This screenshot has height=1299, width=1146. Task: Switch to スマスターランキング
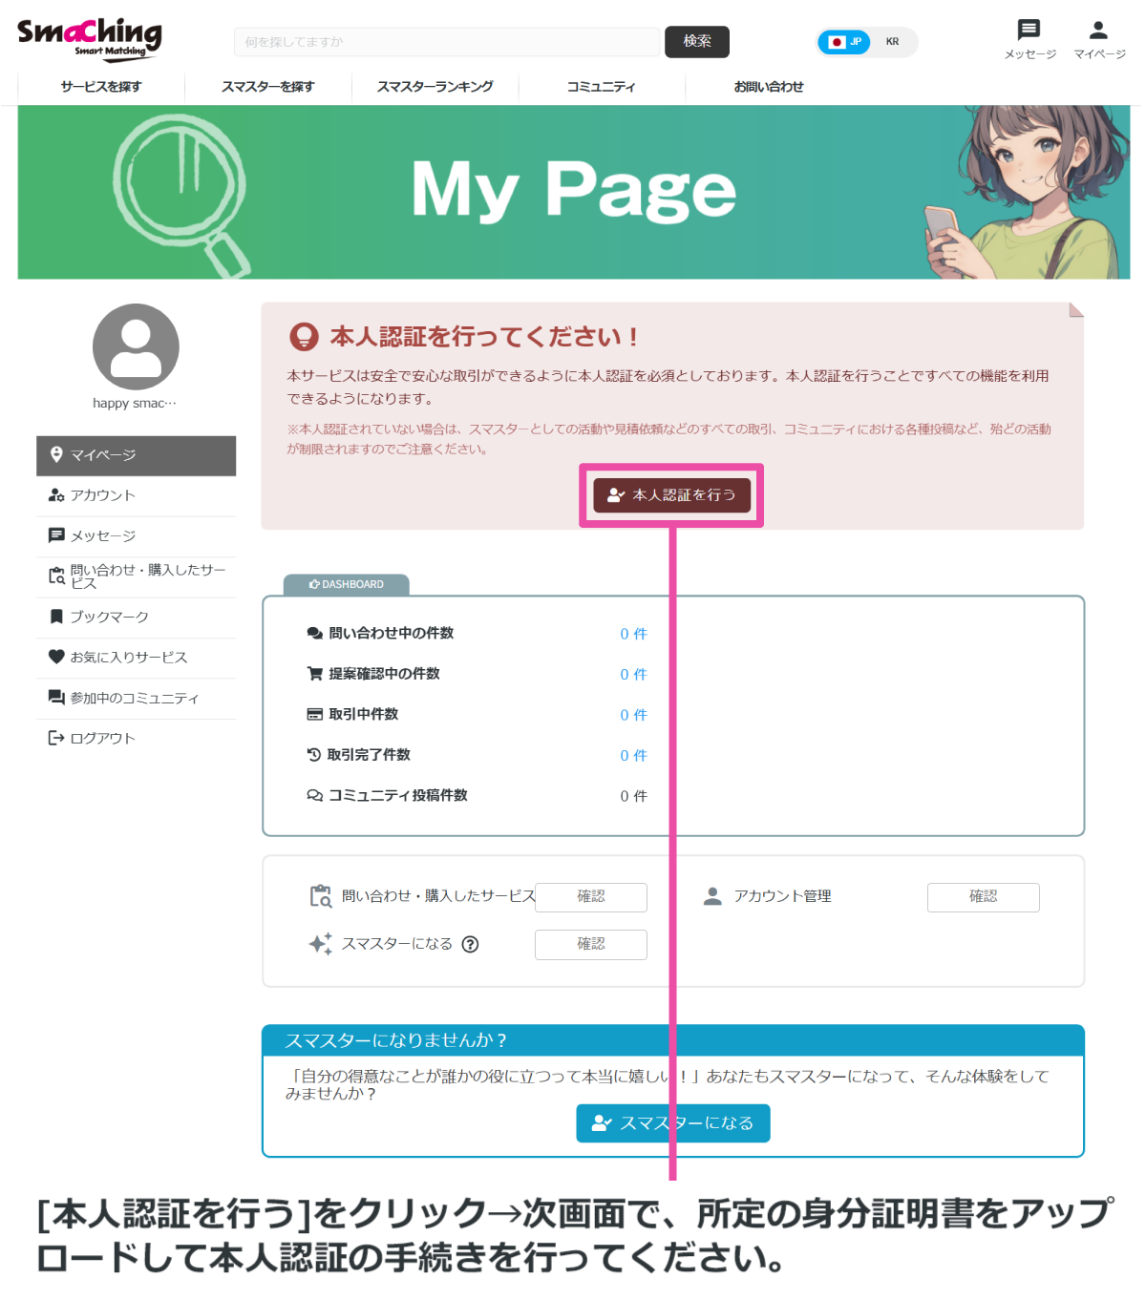click(435, 87)
